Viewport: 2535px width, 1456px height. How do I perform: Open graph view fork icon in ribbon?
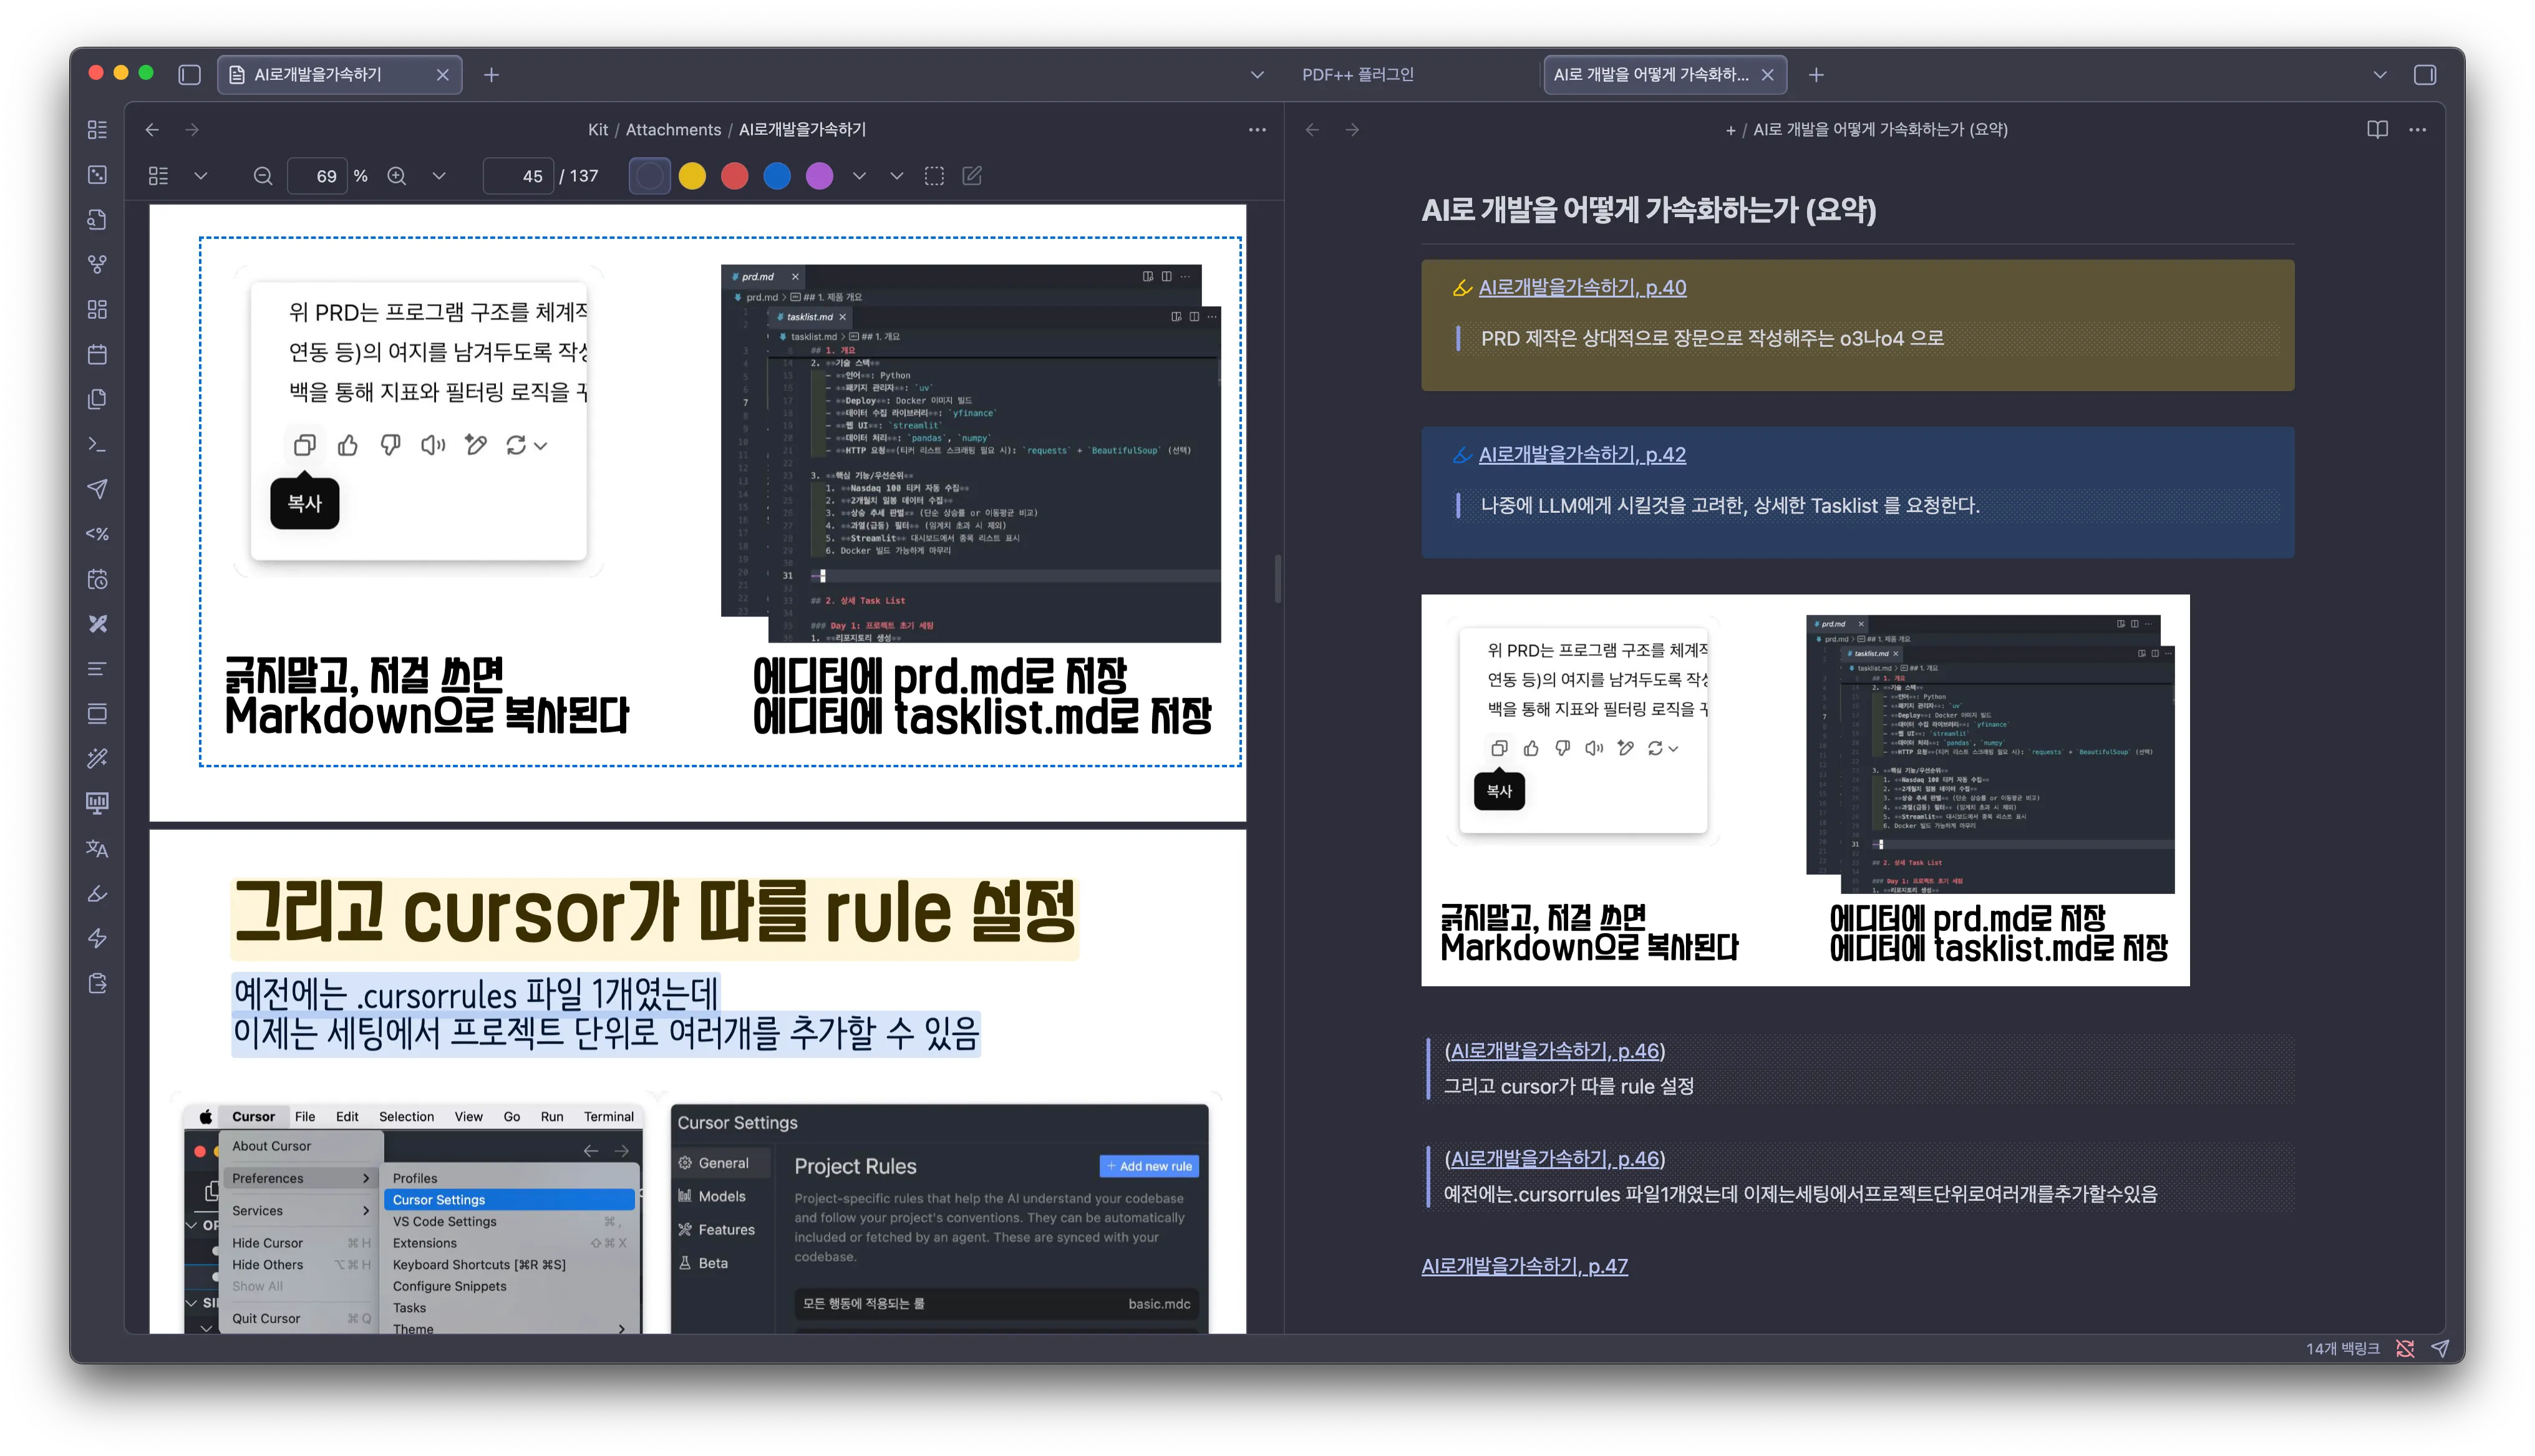click(97, 264)
